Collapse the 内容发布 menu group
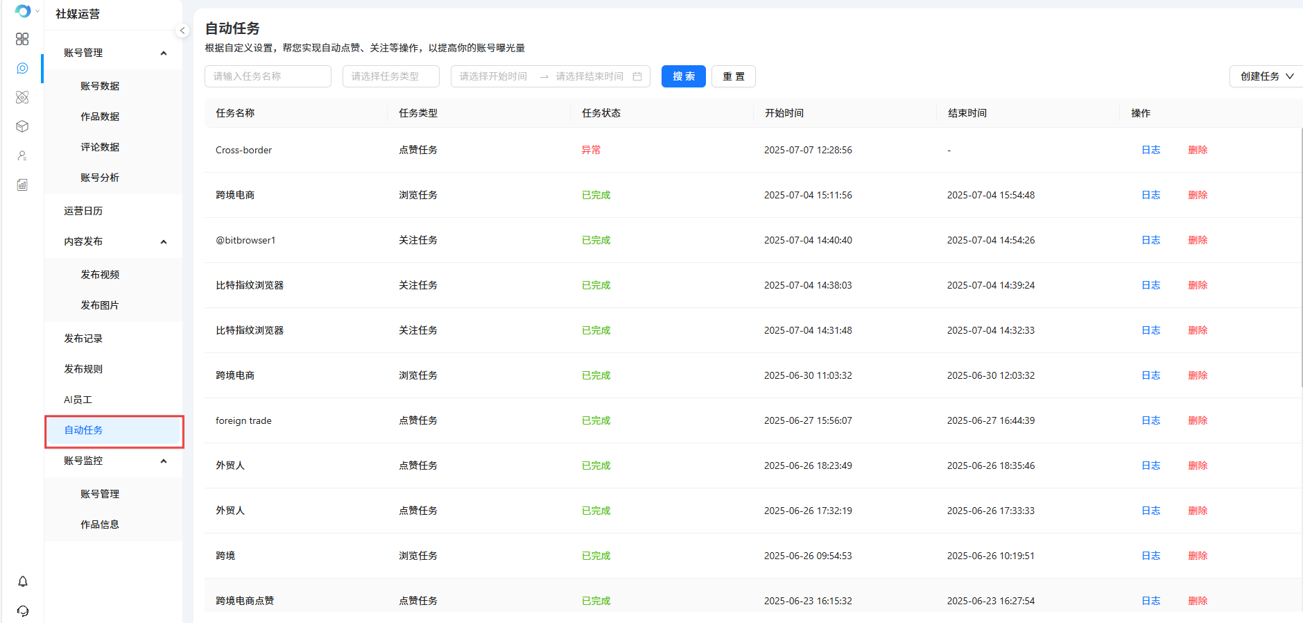Viewport: 1303px width, 623px height. [164, 241]
